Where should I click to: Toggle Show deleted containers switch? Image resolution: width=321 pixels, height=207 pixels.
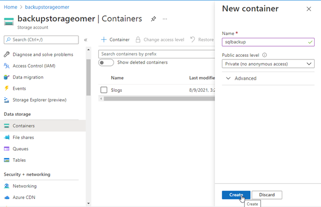point(106,63)
